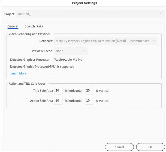Switch to the General tab

[x=13, y=26]
